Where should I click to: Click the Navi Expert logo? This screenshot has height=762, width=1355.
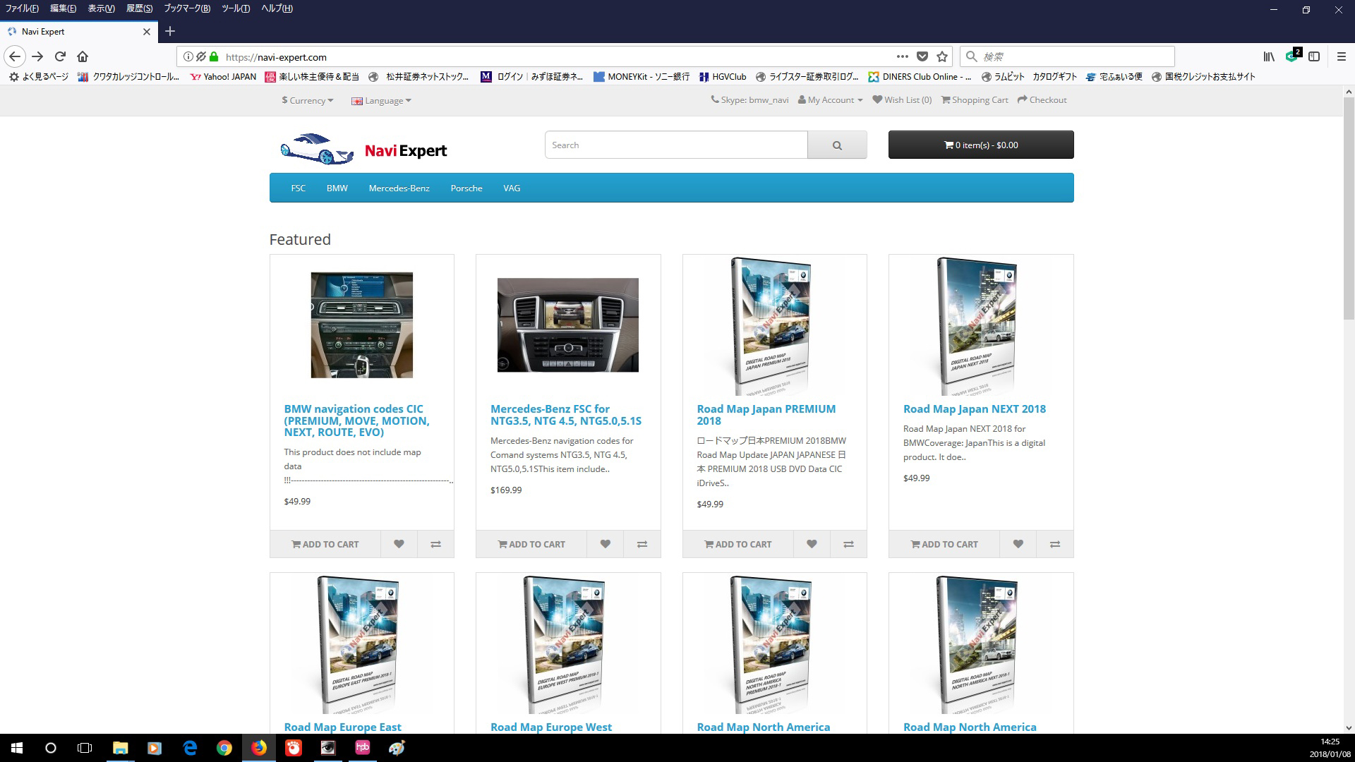pyautogui.click(x=363, y=149)
